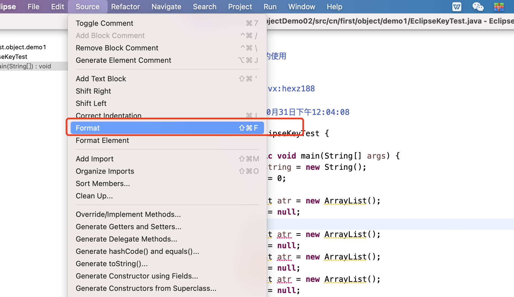Choose Generate toString() option
The height and width of the screenshot is (297, 514).
click(112, 264)
